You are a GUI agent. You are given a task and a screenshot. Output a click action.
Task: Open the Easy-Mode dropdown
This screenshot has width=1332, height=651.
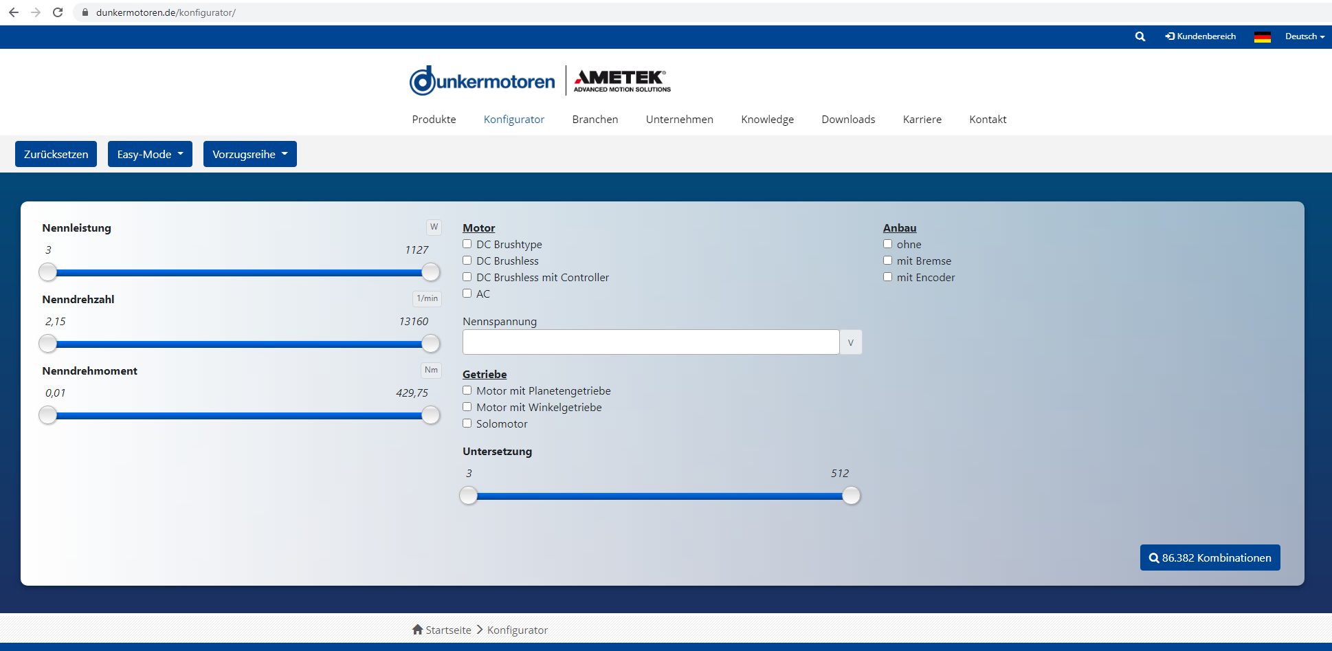pos(150,154)
